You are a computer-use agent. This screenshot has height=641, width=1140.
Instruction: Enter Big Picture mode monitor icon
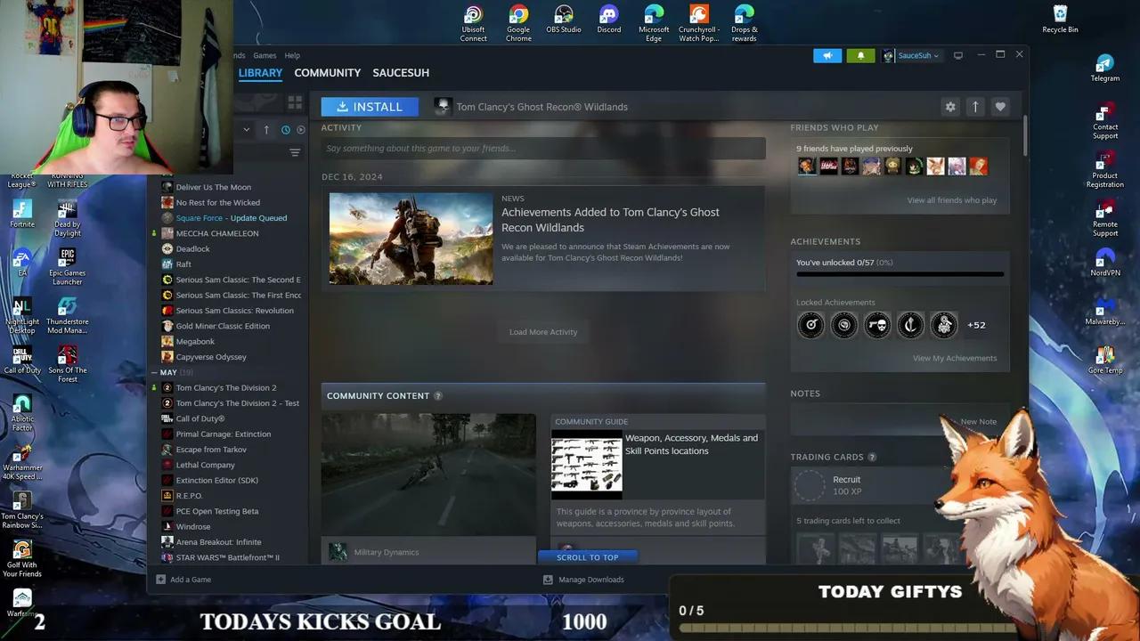point(958,55)
